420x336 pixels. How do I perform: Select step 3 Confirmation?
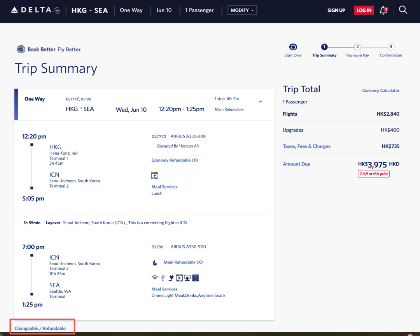[391, 47]
